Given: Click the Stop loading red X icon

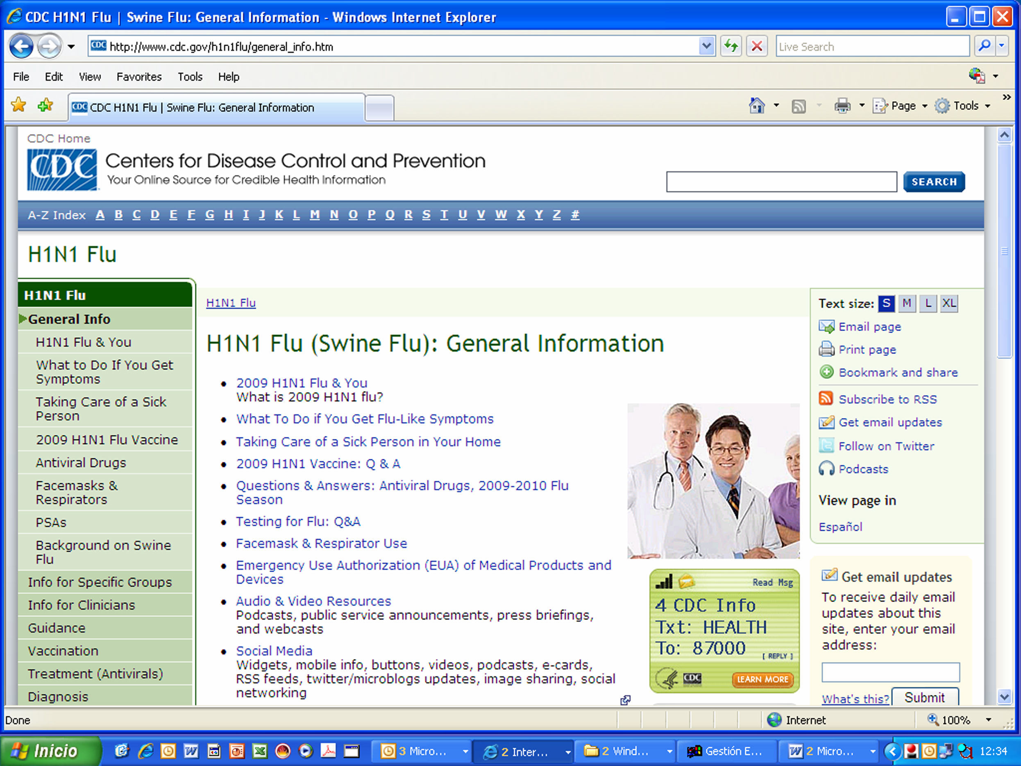Looking at the screenshot, I should (757, 46).
